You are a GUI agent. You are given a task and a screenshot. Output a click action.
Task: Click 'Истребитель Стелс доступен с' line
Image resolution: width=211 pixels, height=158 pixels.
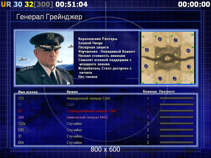pos(105,68)
